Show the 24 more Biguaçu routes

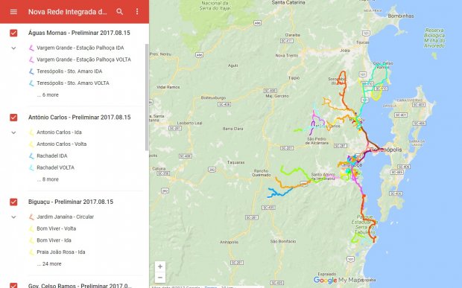tap(49, 264)
